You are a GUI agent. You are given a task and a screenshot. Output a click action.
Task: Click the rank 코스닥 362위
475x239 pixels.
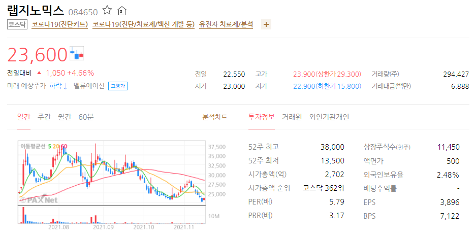point(324,188)
